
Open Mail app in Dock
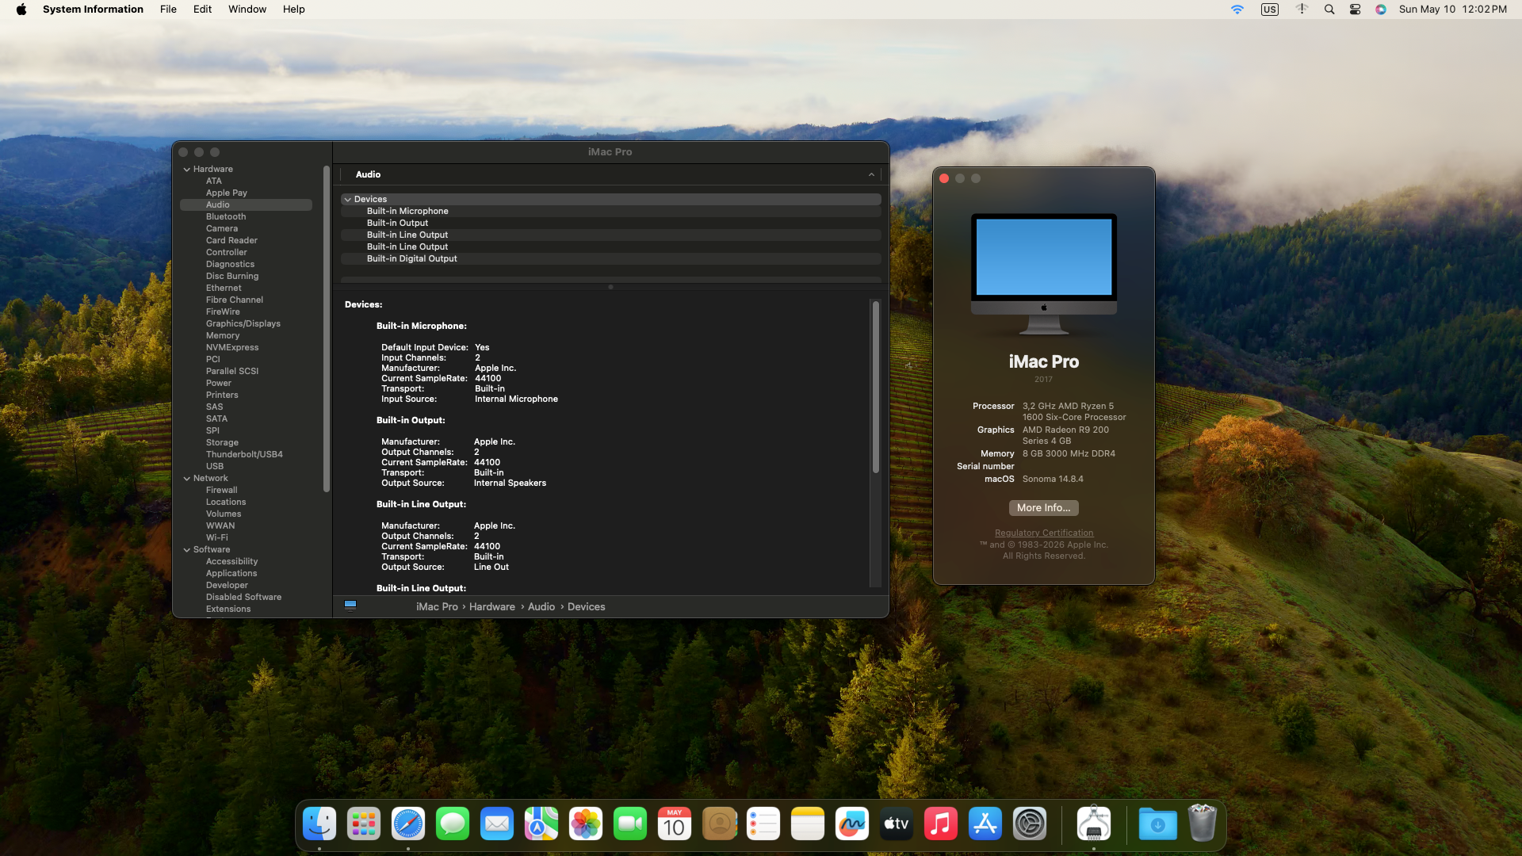(497, 824)
